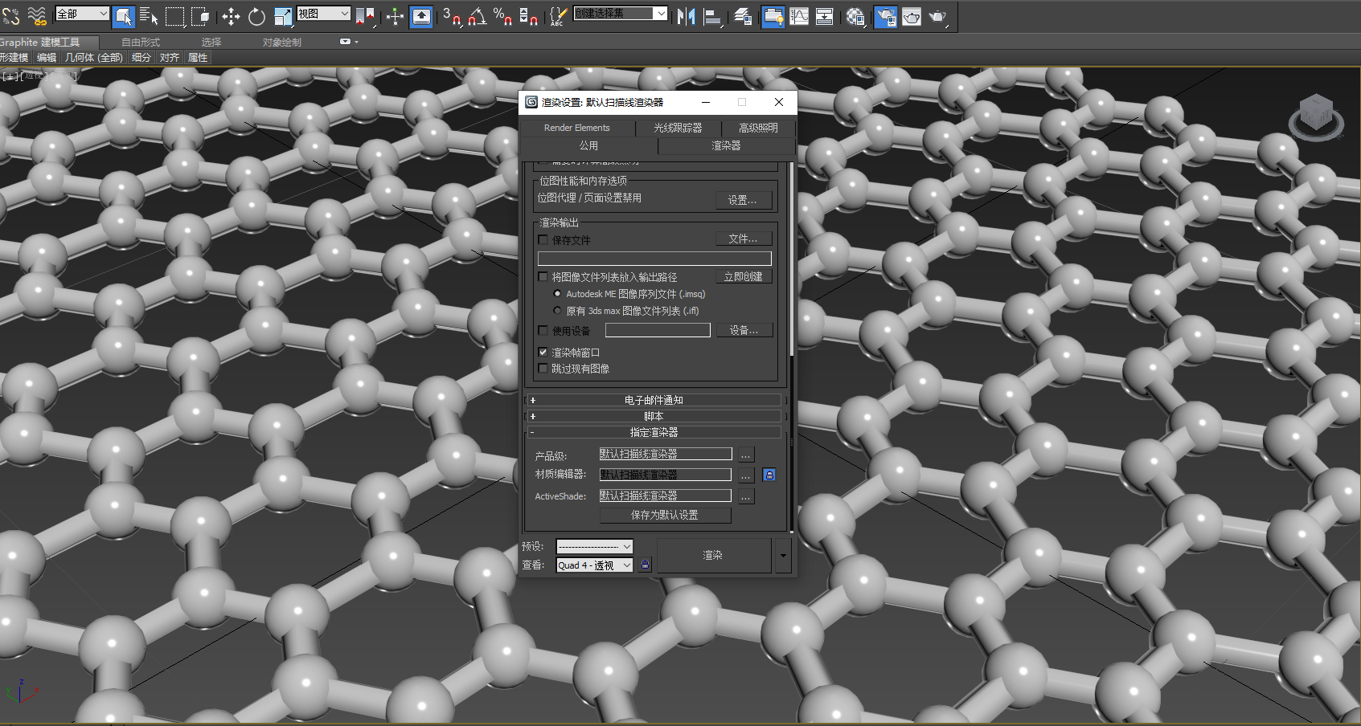Enable the 使用设备 checkbox
The height and width of the screenshot is (726, 1361).
click(x=543, y=331)
